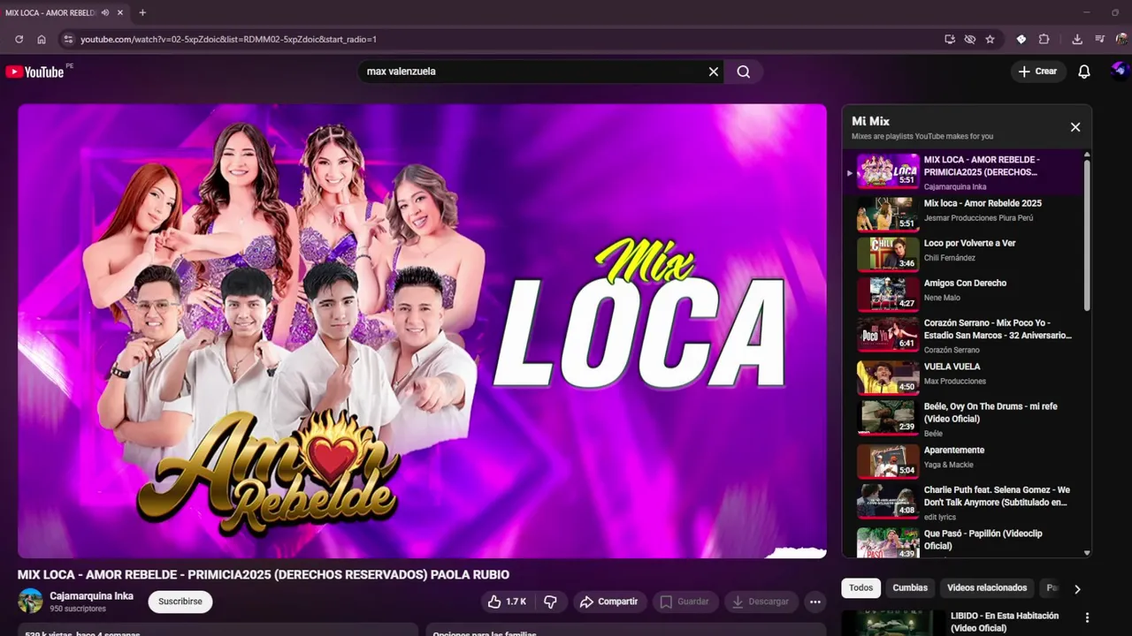1132x636 pixels.
Task: Install app icon in address bar
Action: 950,39
